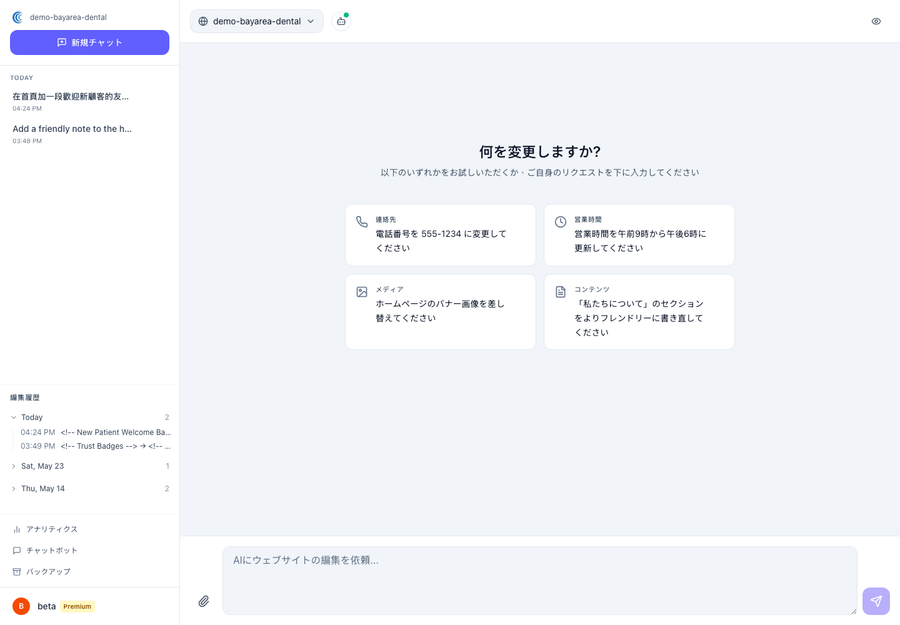Click the bar chart icon beside アナリティクス
900x625 pixels.
[x=17, y=529]
